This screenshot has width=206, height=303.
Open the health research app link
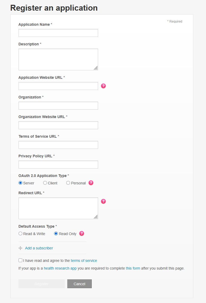(x=60, y=268)
